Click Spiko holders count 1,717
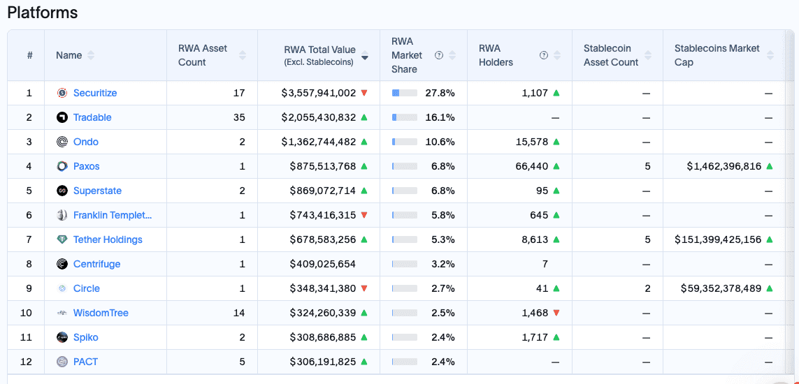The width and height of the screenshot is (799, 384). click(535, 337)
